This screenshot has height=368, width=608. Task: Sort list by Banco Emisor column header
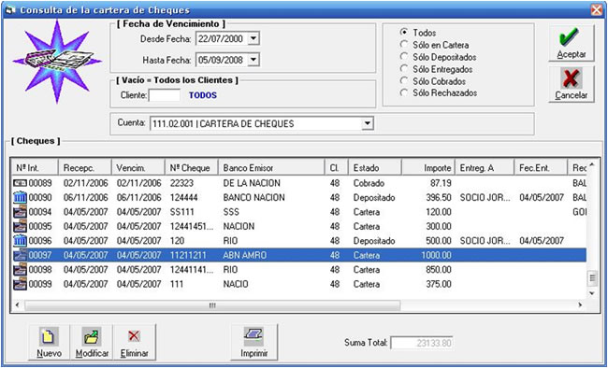271,168
